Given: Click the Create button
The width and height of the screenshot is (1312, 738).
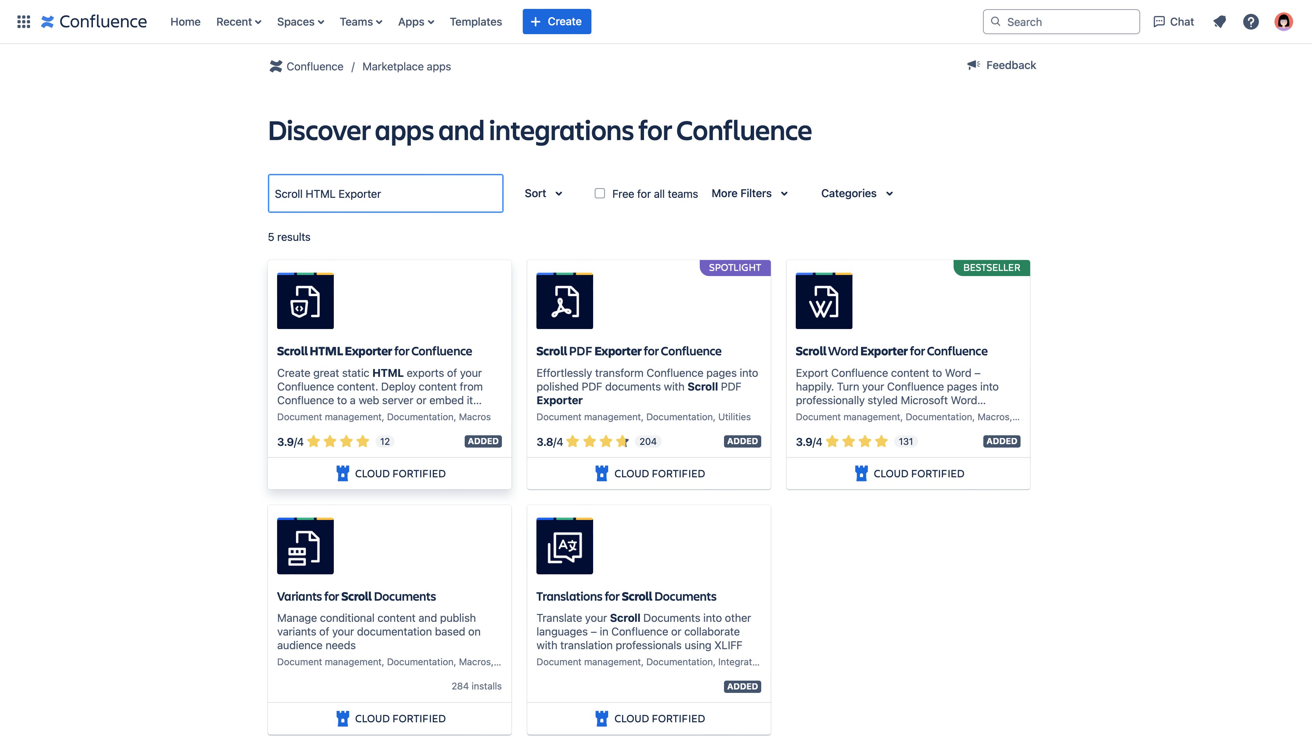Looking at the screenshot, I should pyautogui.click(x=556, y=22).
